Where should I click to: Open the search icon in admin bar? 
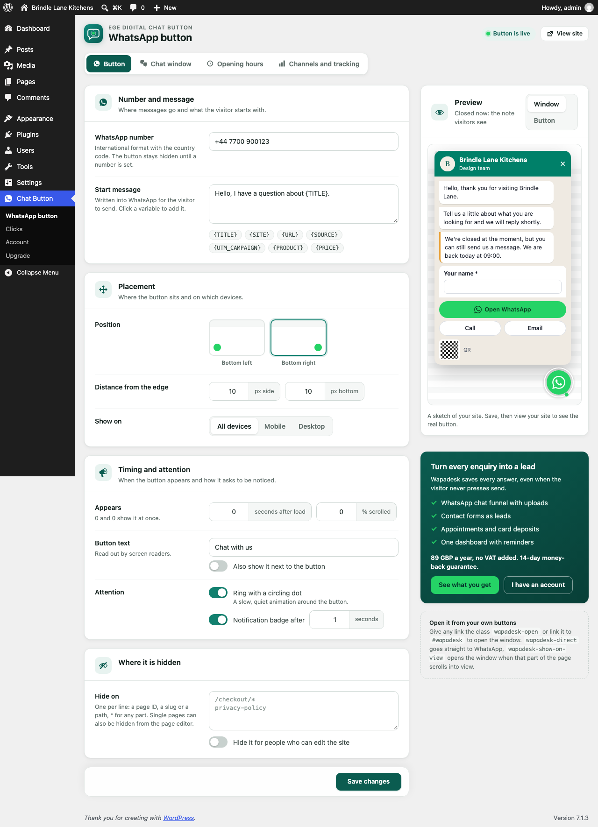(x=105, y=7)
